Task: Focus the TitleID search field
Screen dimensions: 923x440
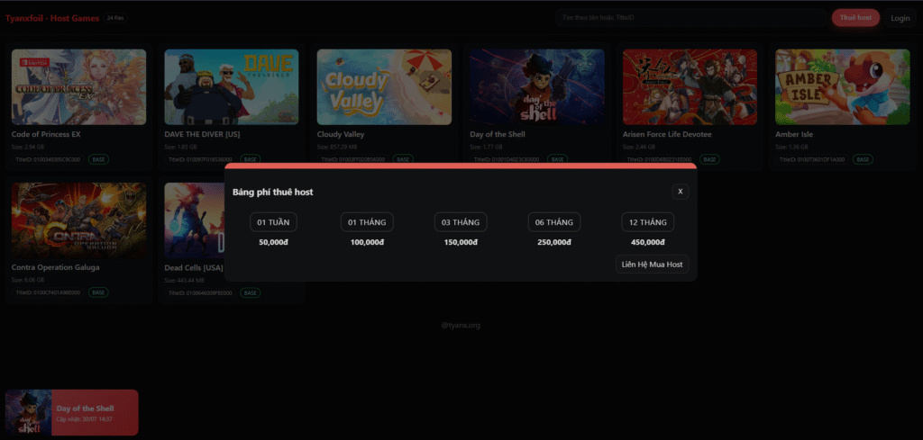Action: [690, 18]
